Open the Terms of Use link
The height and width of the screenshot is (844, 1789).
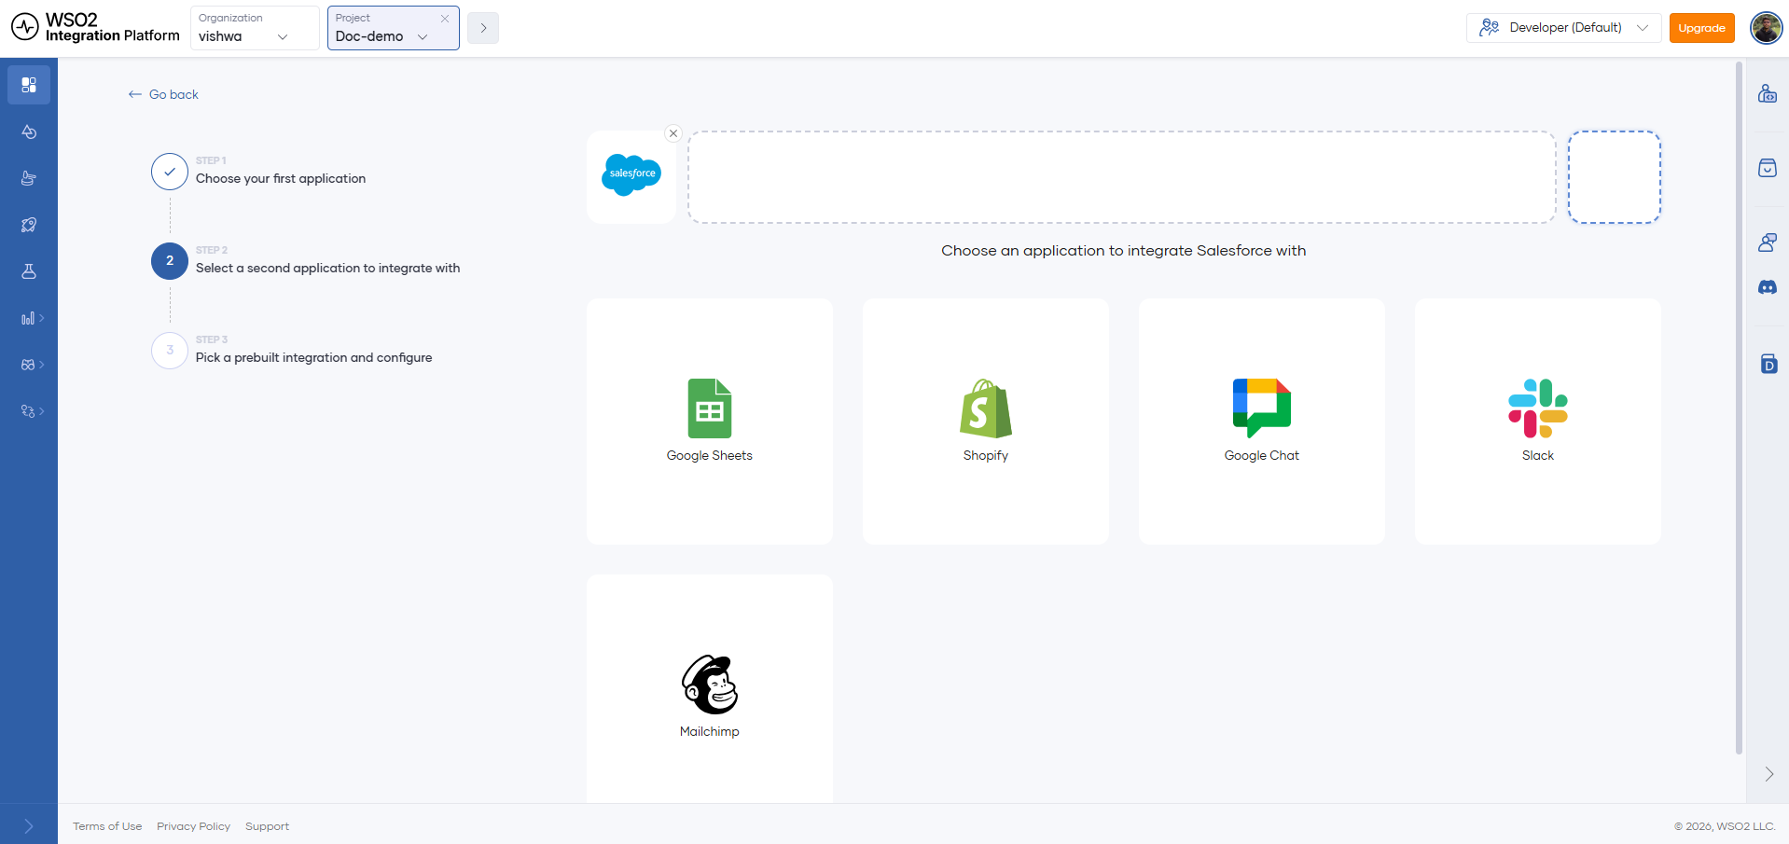point(107,826)
